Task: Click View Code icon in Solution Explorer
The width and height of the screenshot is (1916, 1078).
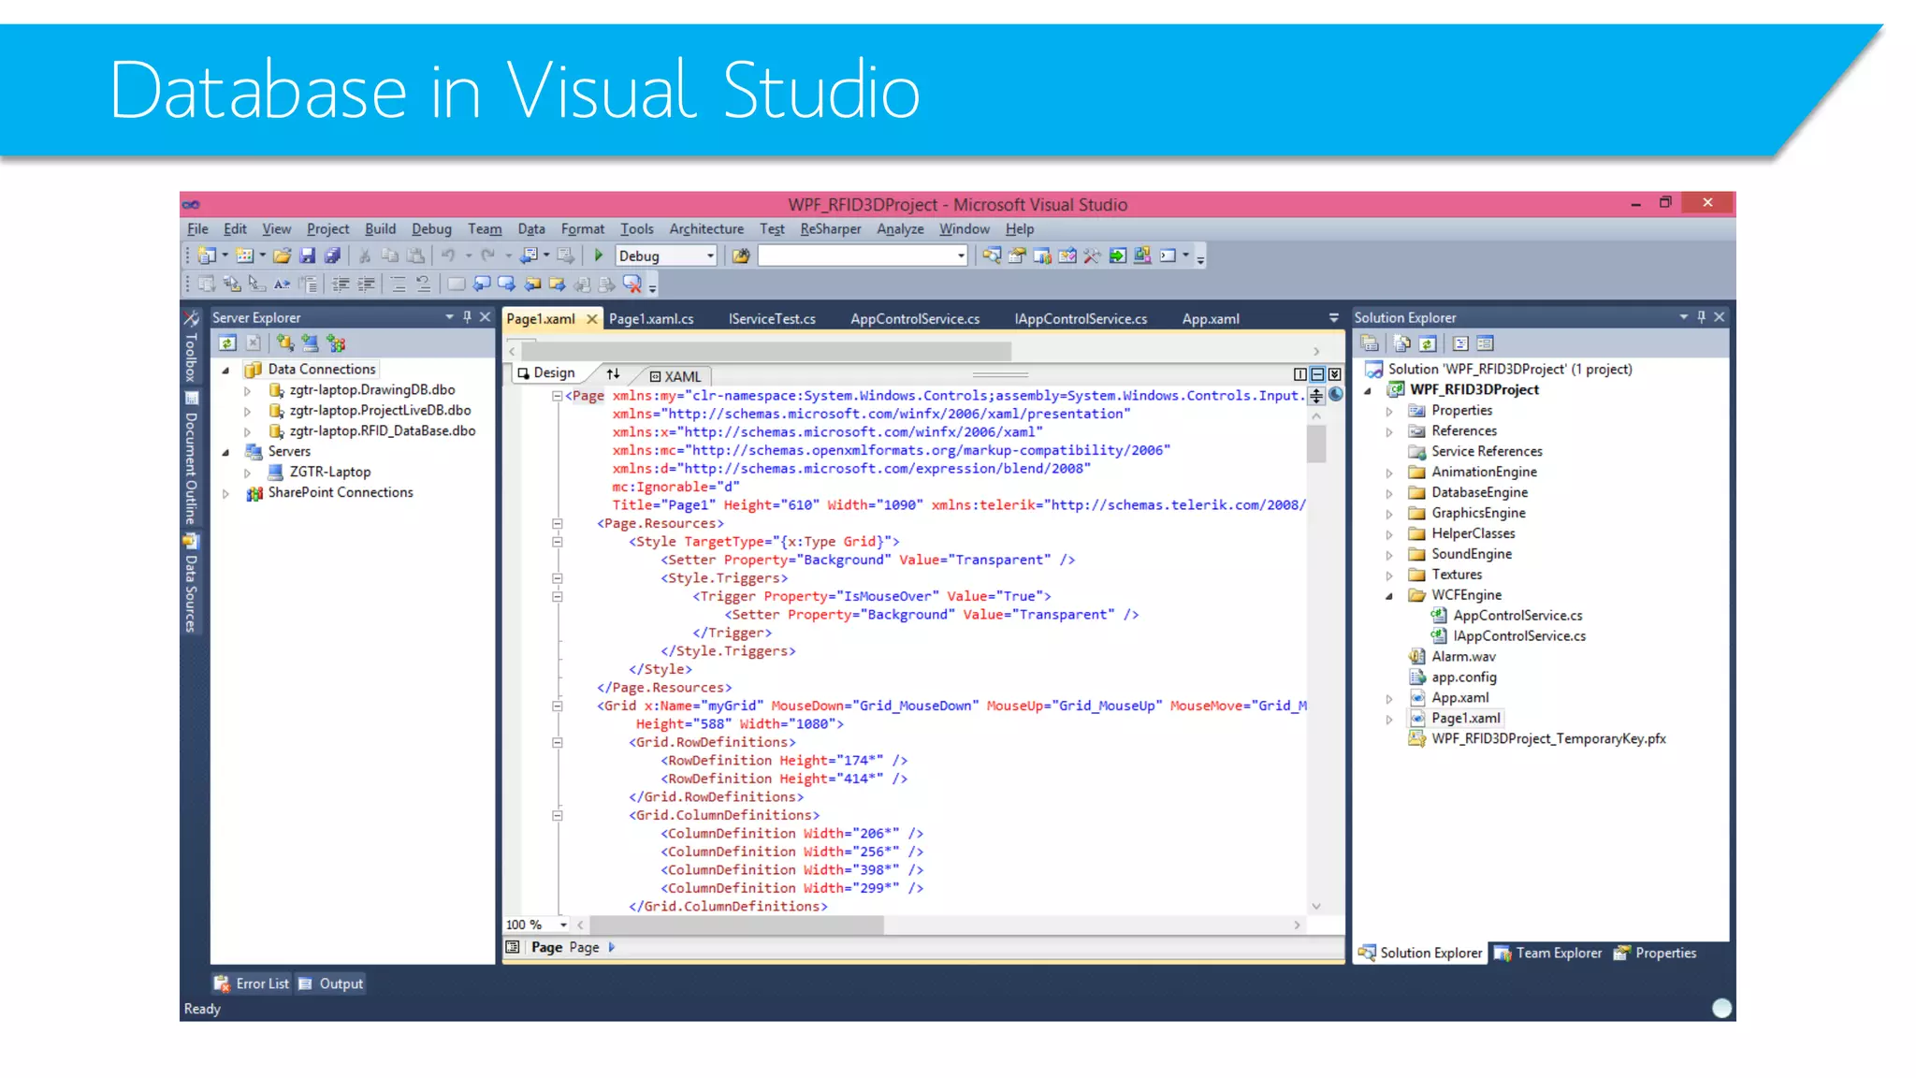Action: 1460,343
